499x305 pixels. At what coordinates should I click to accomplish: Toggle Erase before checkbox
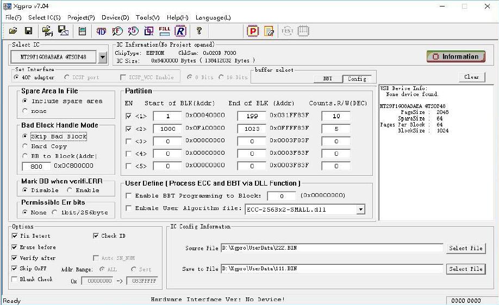[14, 247]
